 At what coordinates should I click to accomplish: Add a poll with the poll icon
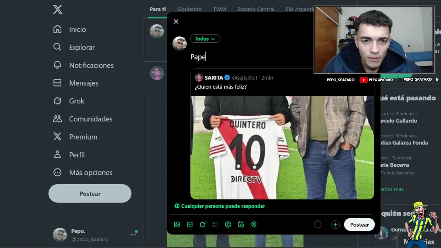click(x=215, y=225)
